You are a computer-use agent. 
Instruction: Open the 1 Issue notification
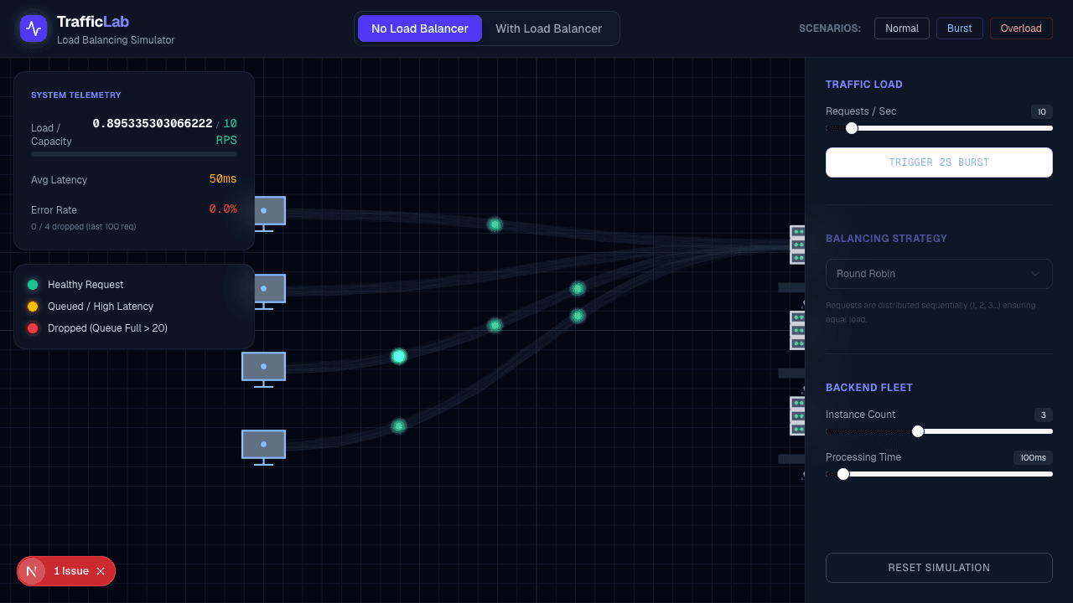pyautogui.click(x=71, y=571)
